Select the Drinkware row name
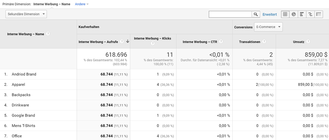This screenshot has width=329, height=140. coord(20,105)
